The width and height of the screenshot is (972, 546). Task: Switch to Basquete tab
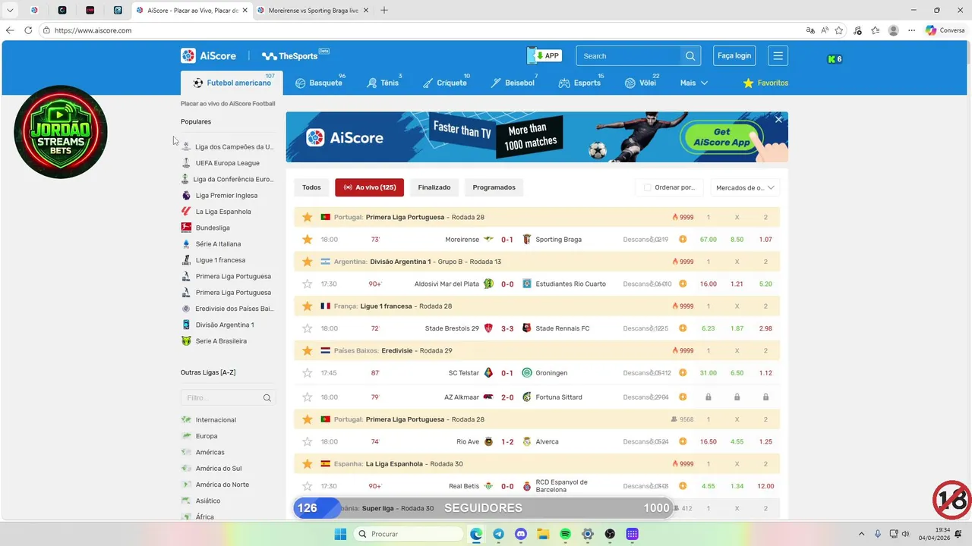(319, 83)
